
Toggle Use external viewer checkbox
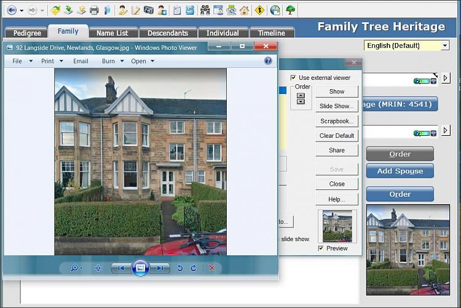coord(293,77)
